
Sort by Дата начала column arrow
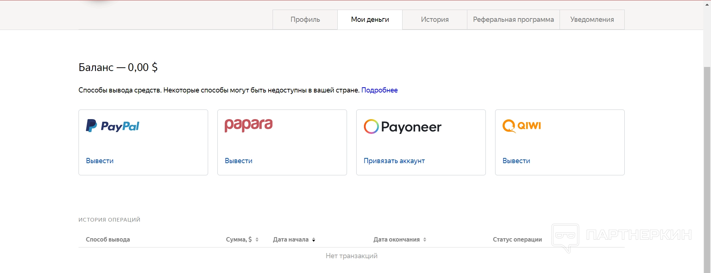coord(314,240)
